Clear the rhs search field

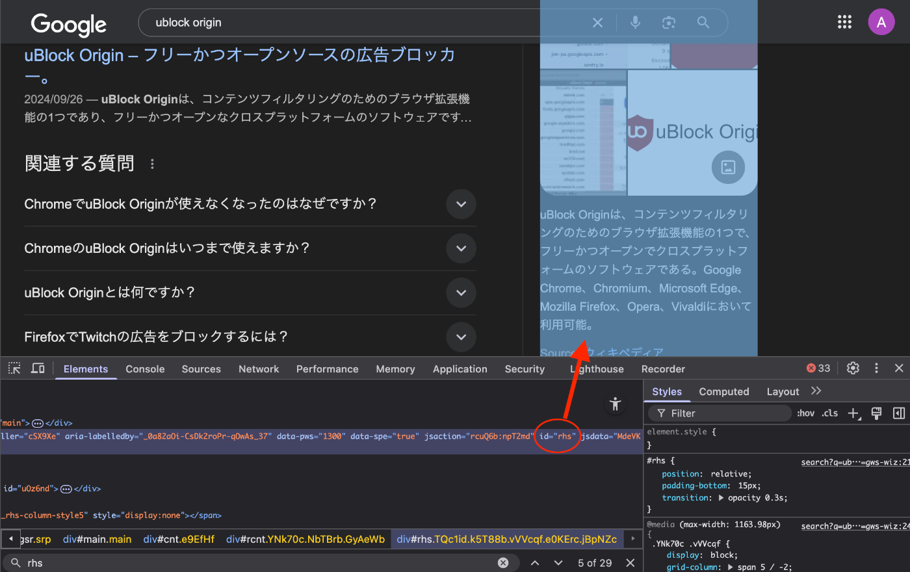(x=503, y=563)
